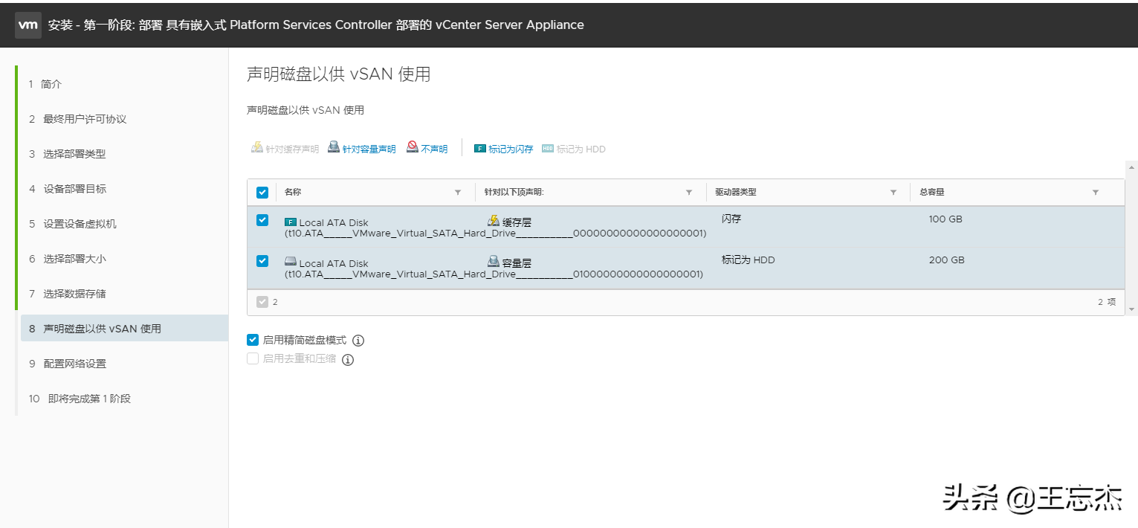Viewport: 1138px width, 528px height.
Task: Click the 标记为 HDD drive type cell
Action: pyautogui.click(x=748, y=260)
